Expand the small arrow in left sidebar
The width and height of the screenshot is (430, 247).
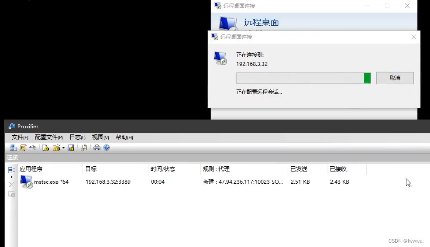(x=12, y=177)
